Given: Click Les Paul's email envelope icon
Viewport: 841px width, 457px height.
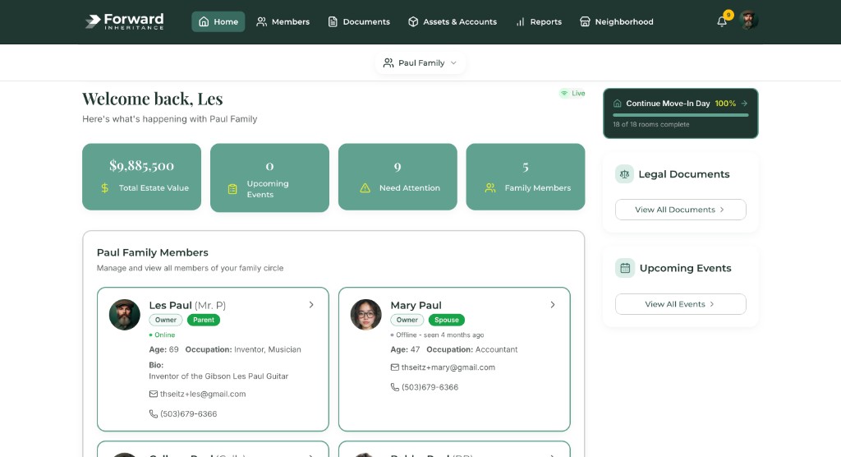Looking at the screenshot, I should coord(154,394).
